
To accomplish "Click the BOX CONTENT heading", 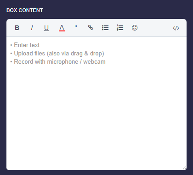I will pyautogui.click(x=25, y=10).
